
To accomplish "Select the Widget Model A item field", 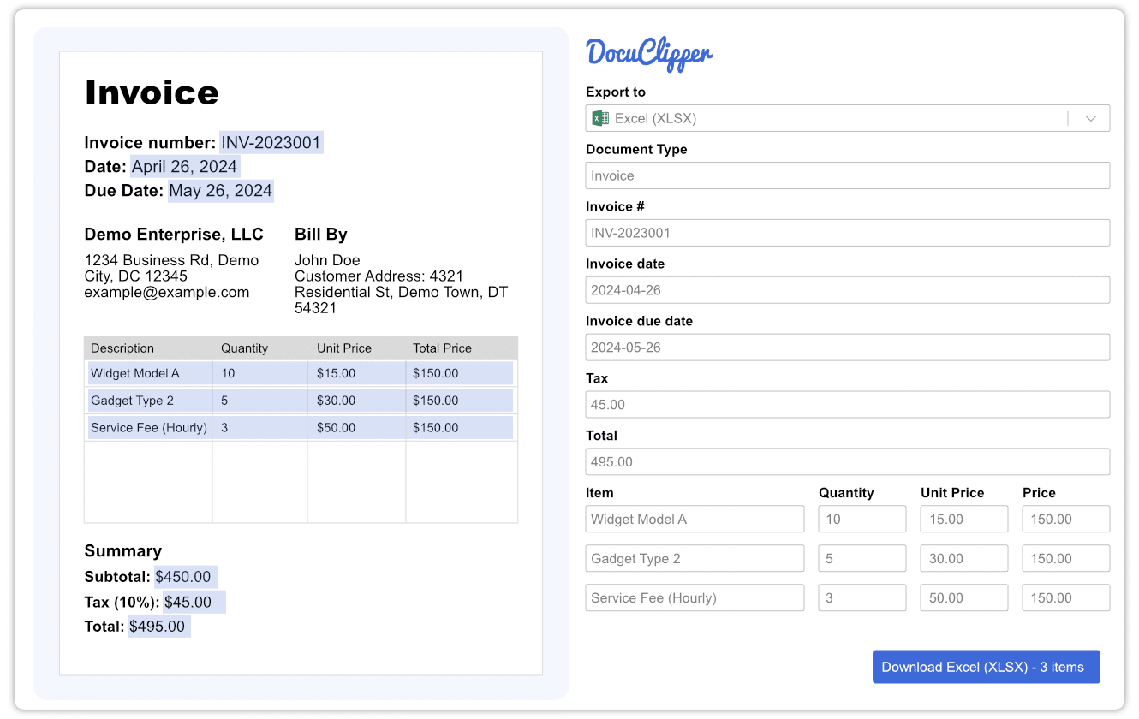I will (x=694, y=518).
